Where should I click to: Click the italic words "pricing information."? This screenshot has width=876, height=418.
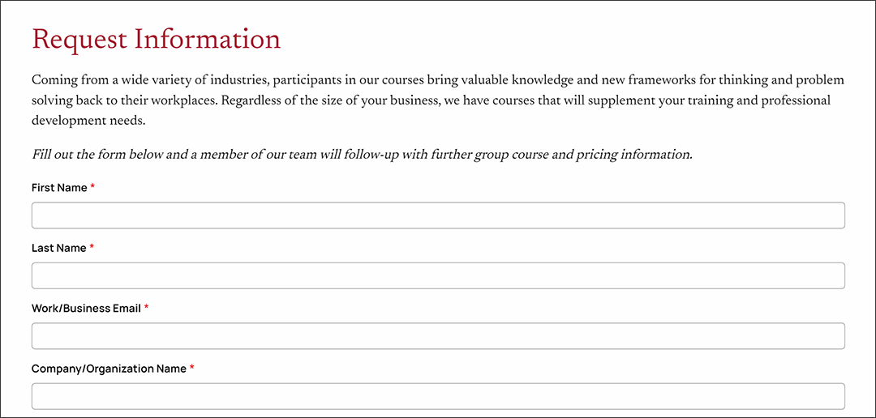click(x=633, y=155)
